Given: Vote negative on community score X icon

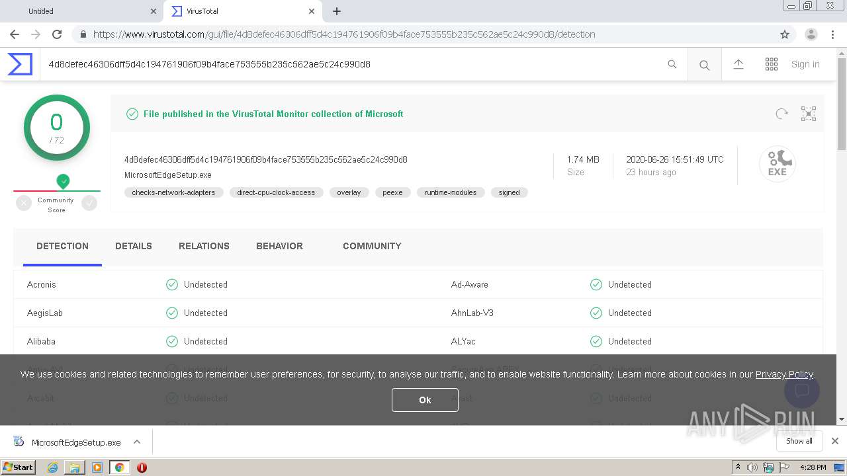Looking at the screenshot, I should click(x=24, y=204).
